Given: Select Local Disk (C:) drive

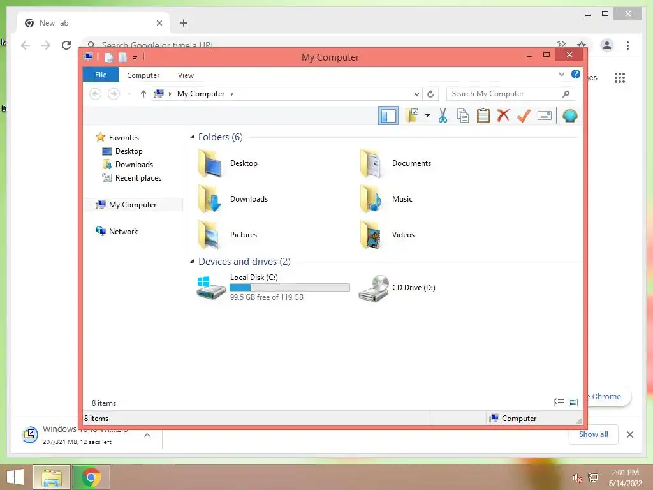Looking at the screenshot, I should 273,287.
